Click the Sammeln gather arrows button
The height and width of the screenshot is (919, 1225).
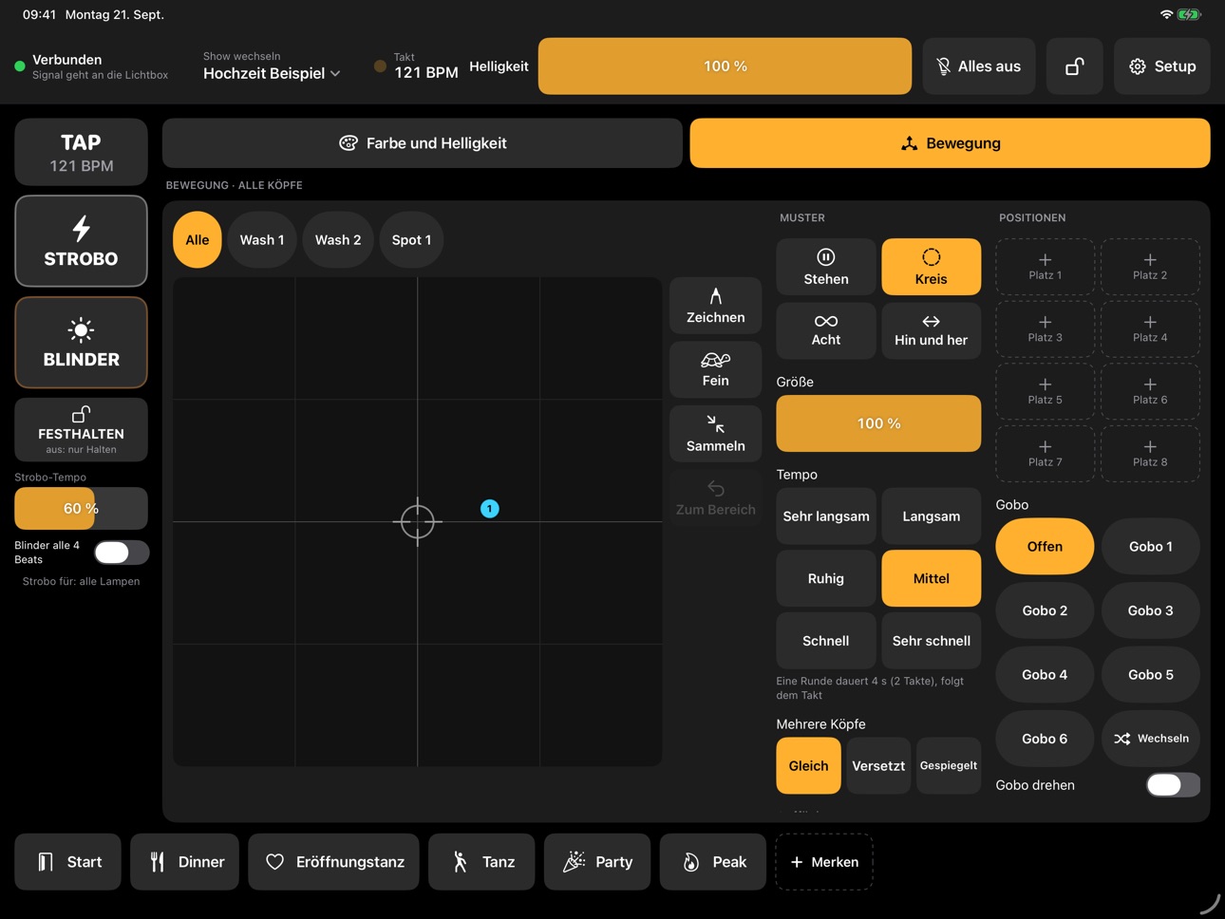[715, 434]
